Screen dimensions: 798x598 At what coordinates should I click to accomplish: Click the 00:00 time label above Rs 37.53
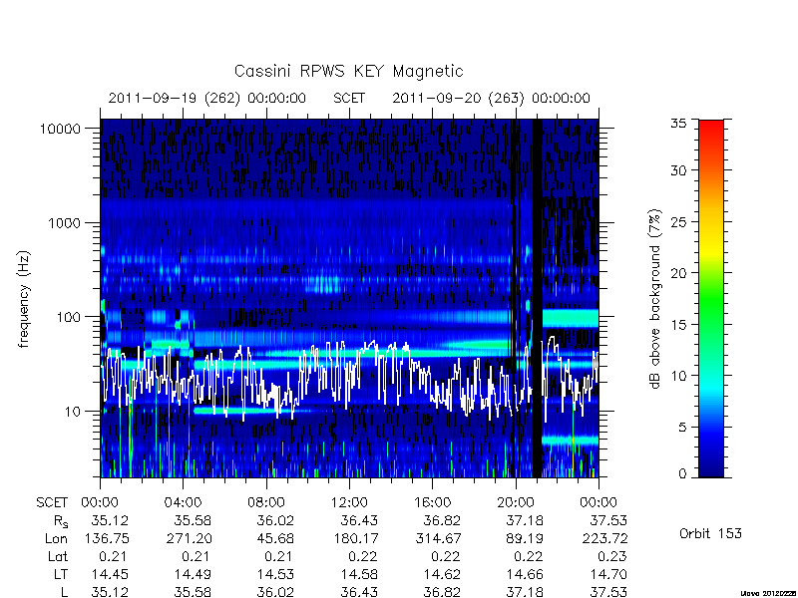click(598, 502)
